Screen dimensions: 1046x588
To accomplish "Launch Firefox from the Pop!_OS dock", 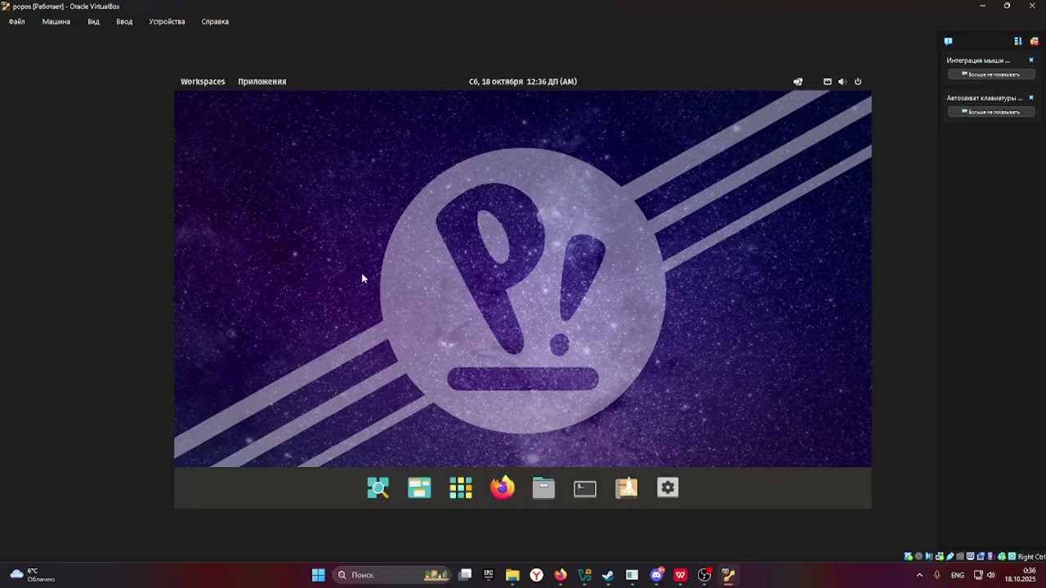I will pos(503,488).
